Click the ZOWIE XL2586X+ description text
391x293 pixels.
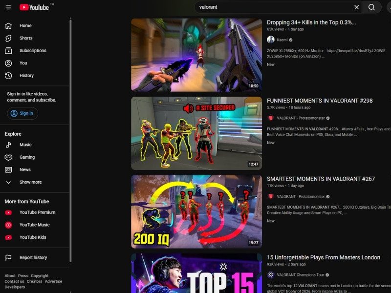[x=326, y=53]
